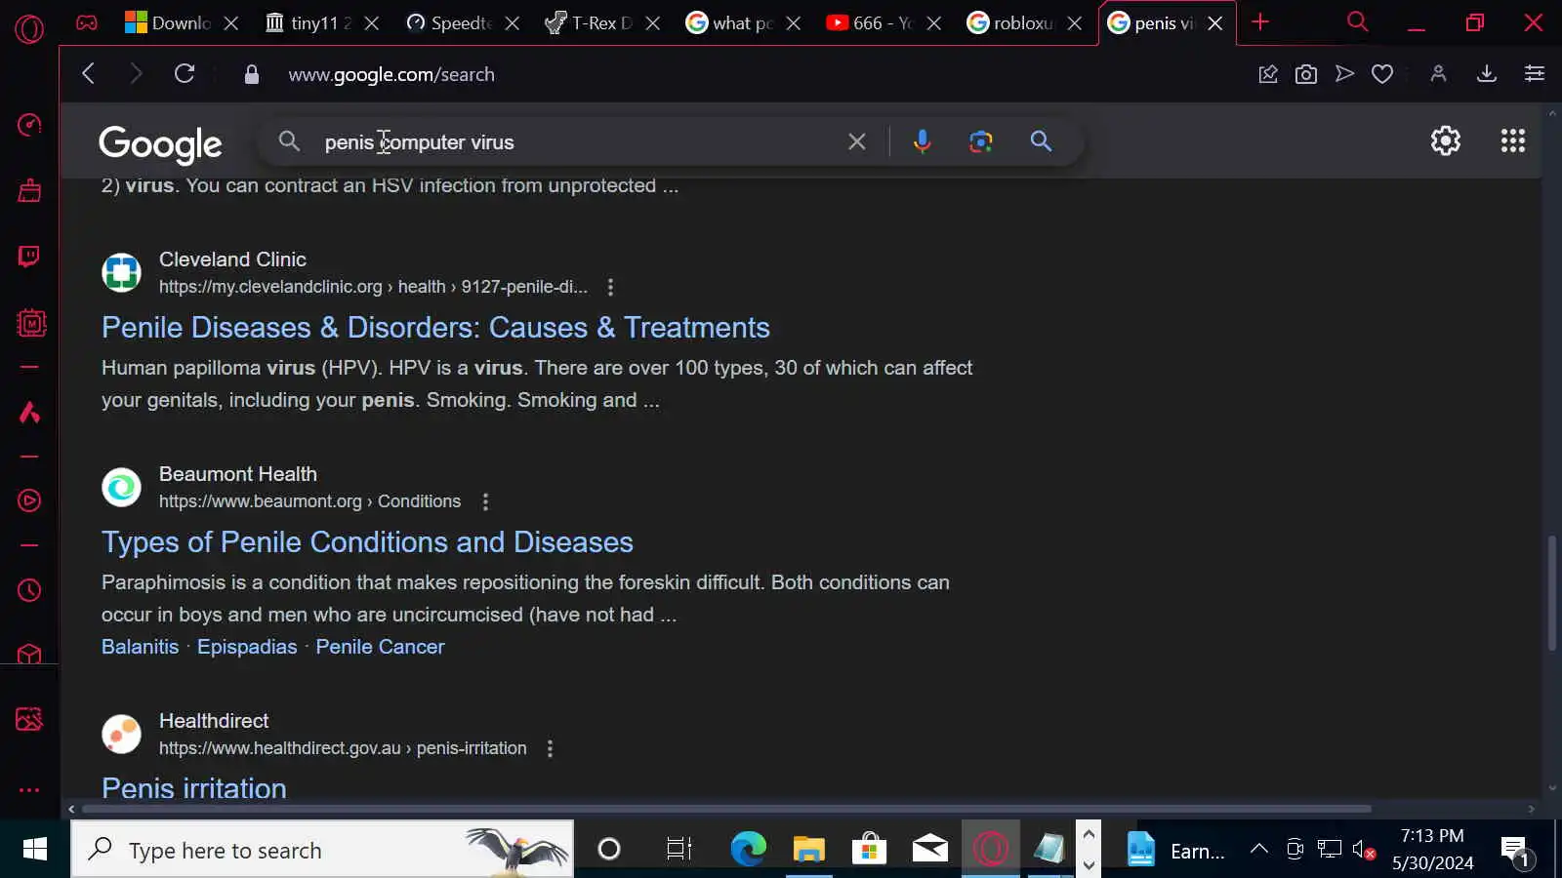This screenshot has height=878, width=1562.
Task: Open the My Flow send icon
Action: pyautogui.click(x=1344, y=73)
